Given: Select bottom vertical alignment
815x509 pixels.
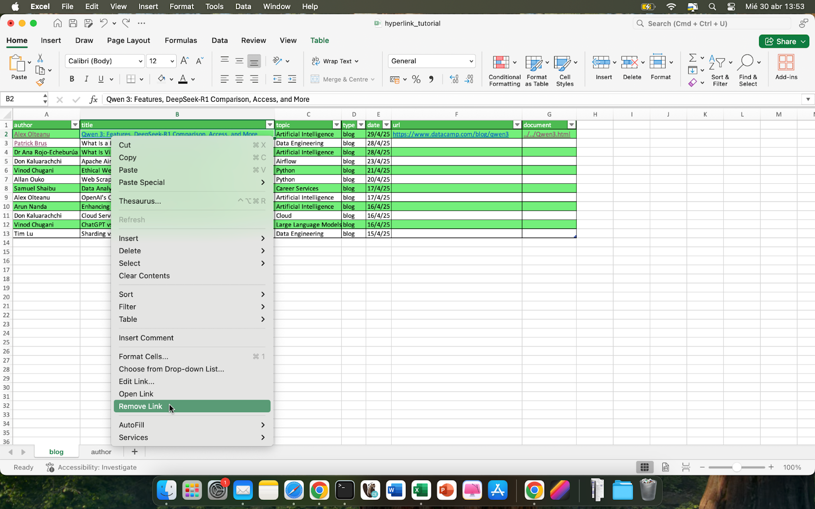Looking at the screenshot, I should [x=254, y=61].
